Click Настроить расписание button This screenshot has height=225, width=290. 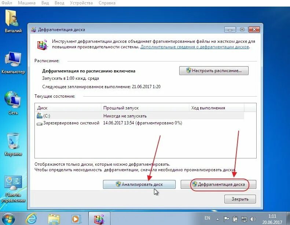pos(214,71)
